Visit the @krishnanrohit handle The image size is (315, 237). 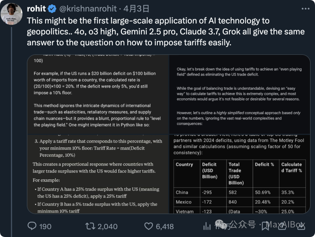(x=88, y=9)
